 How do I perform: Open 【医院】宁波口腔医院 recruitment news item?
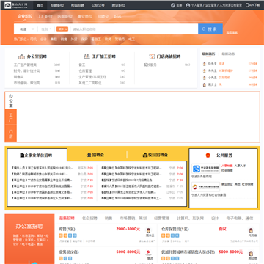(127, 180)
